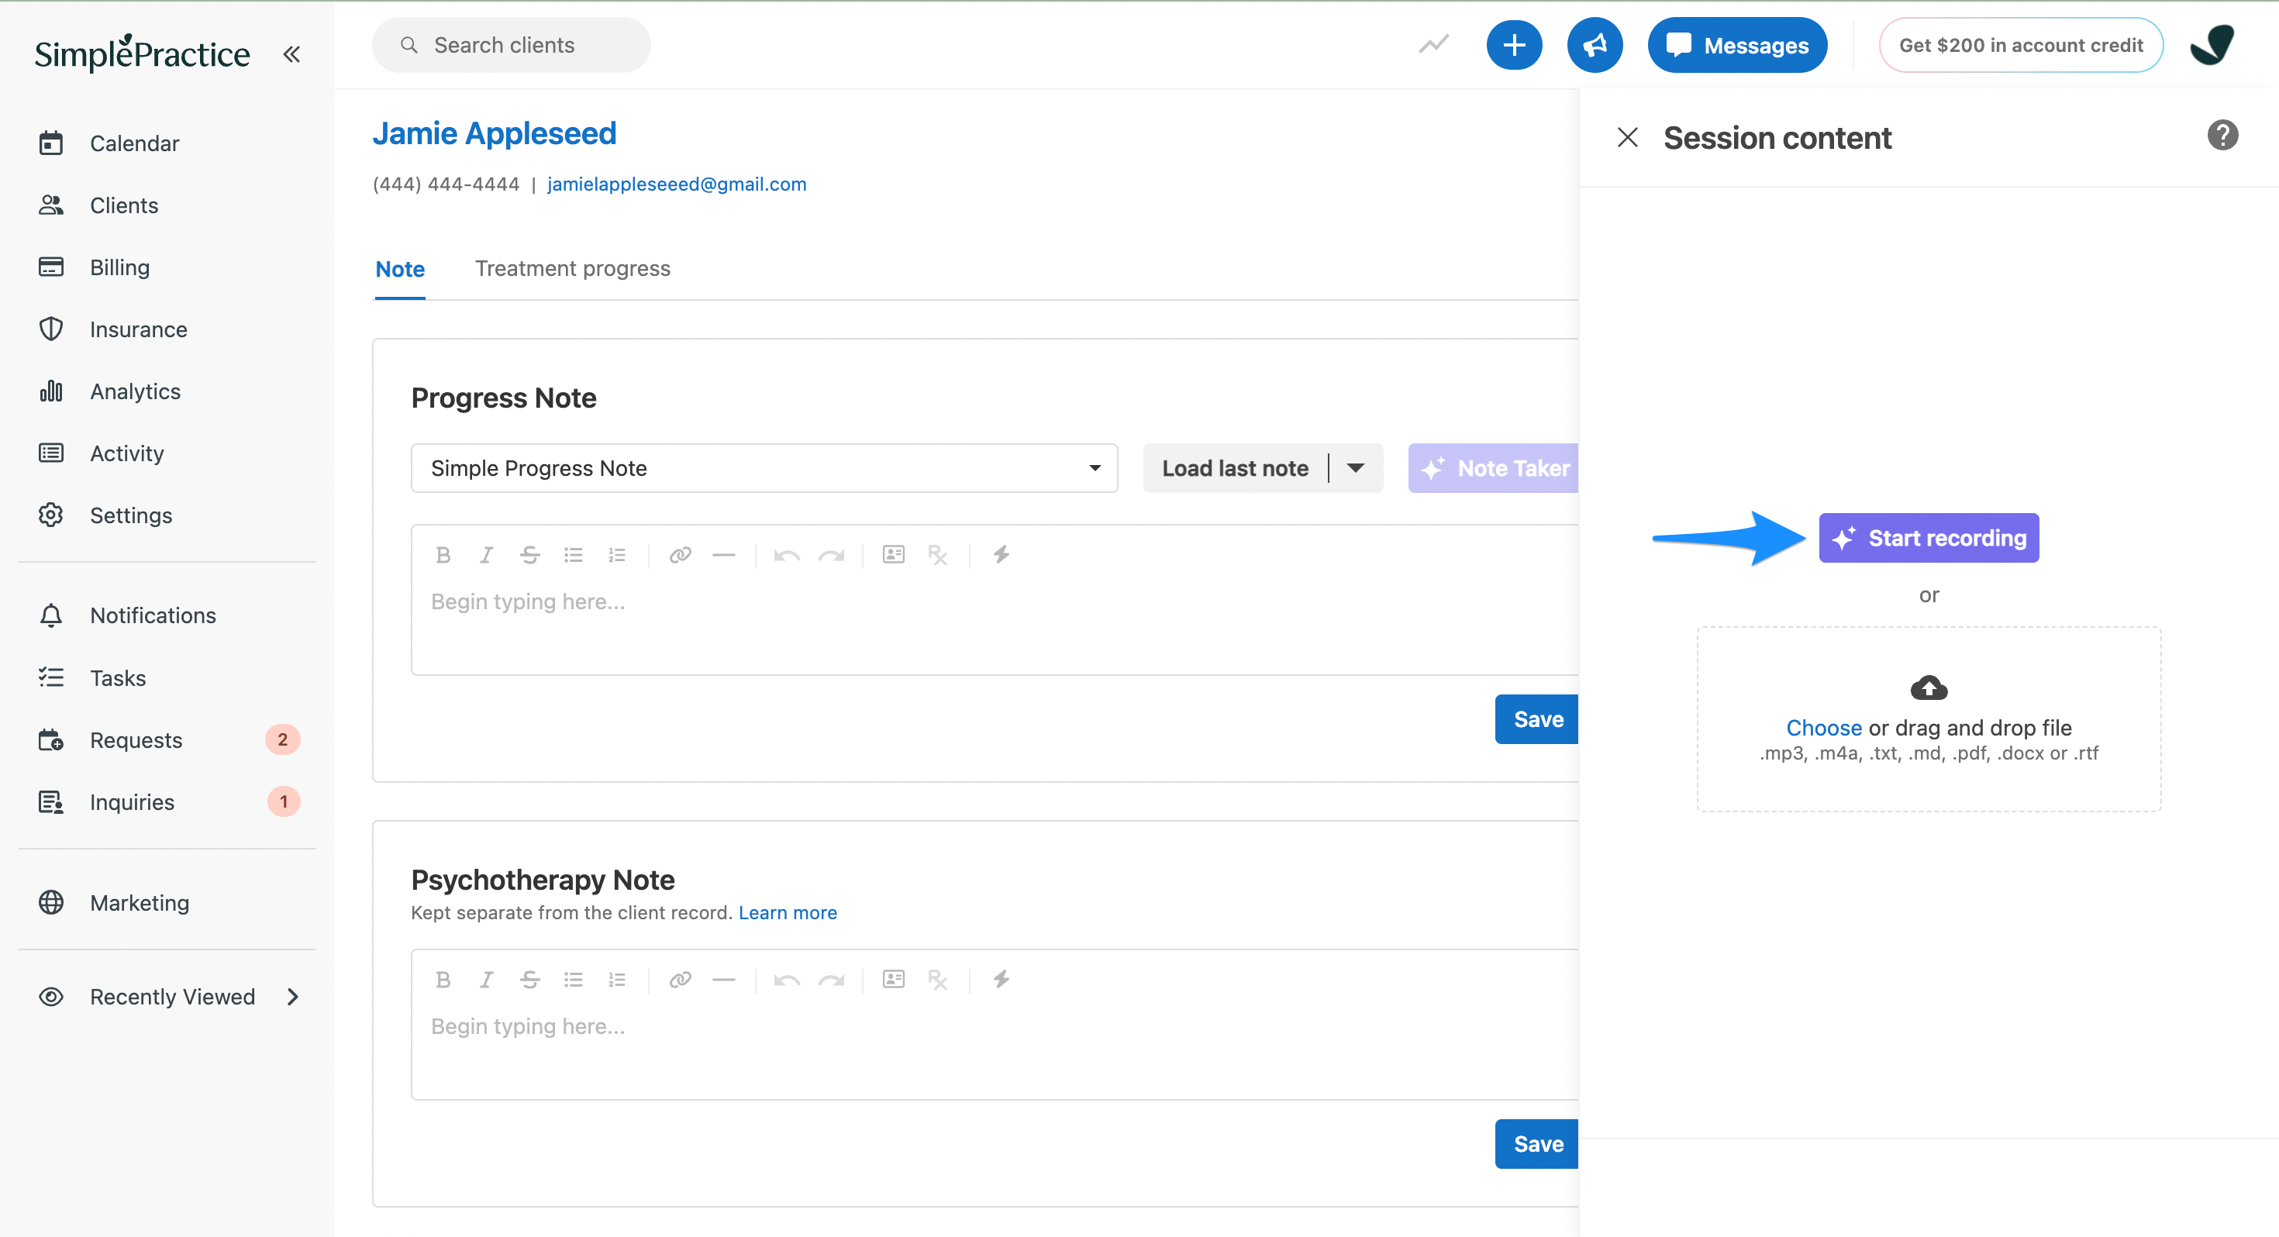This screenshot has height=1237, width=2279.
Task: Collapse the sidebar with double chevron icon
Action: [x=291, y=54]
